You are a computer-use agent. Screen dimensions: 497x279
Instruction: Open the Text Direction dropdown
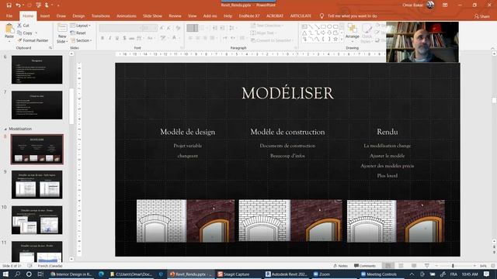coord(267,26)
